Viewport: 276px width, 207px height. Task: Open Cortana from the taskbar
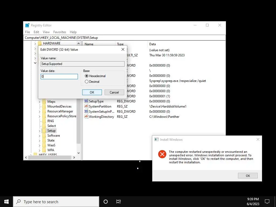(x=106, y=202)
